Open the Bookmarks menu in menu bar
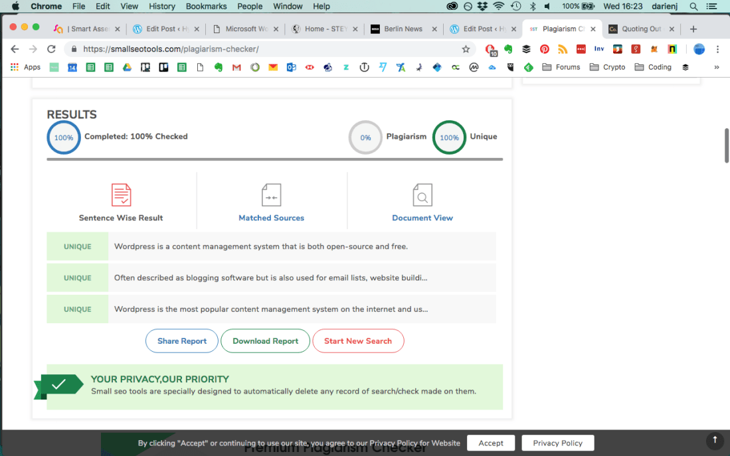The width and height of the screenshot is (730, 456). click(x=206, y=6)
